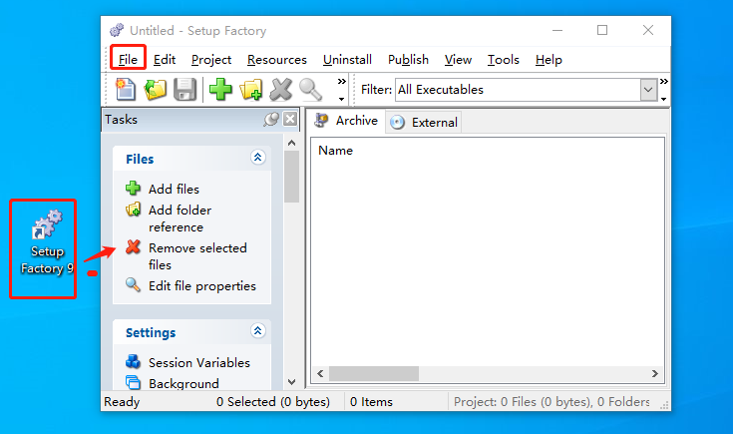This screenshot has height=434, width=733.
Task: Click the Background windows icon
Action: click(x=133, y=382)
